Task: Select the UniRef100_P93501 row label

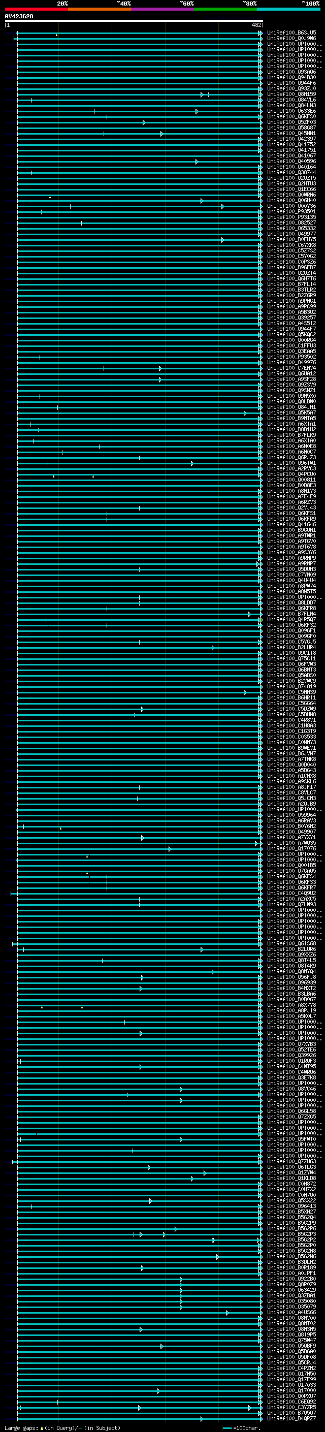Action: (x=291, y=211)
